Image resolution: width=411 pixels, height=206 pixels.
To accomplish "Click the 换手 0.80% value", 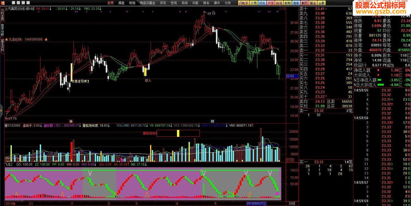I will pyautogui.click(x=376, y=55).
